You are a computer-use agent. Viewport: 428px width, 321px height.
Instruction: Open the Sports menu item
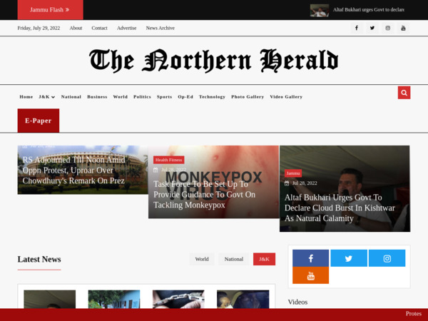point(164,96)
